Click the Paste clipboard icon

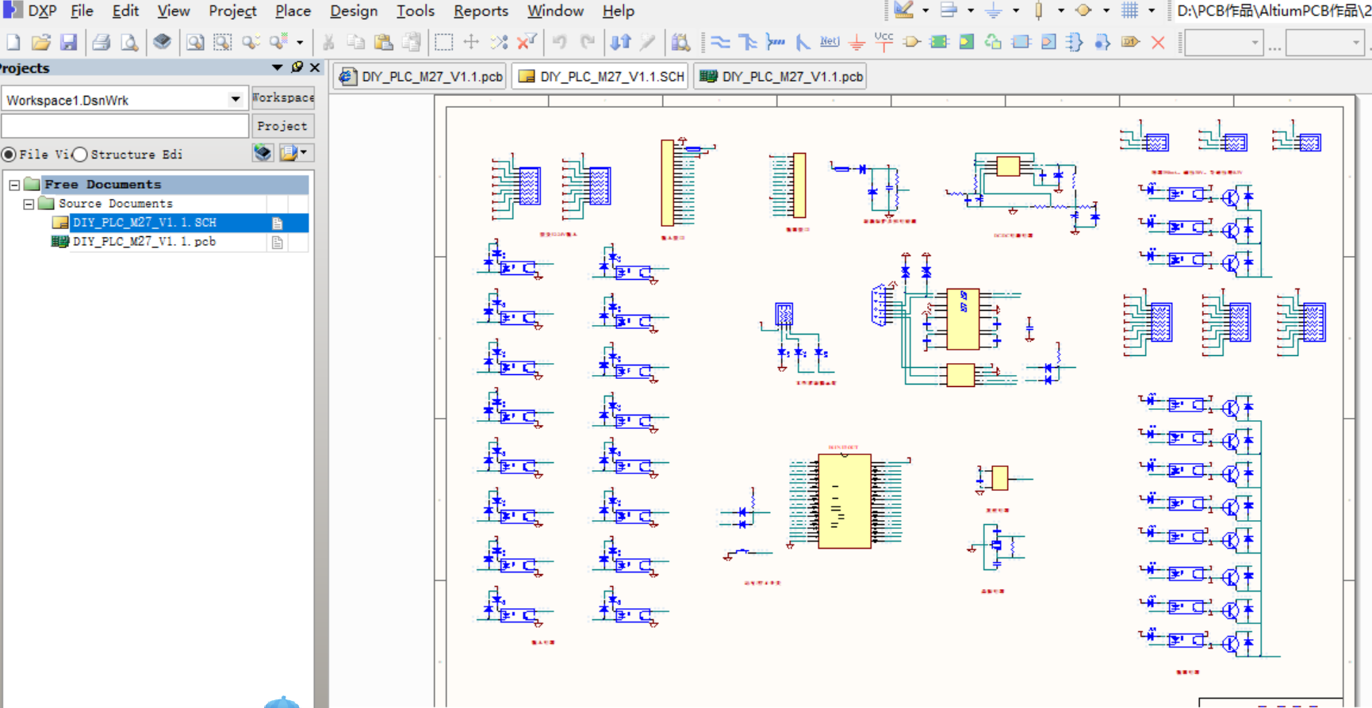(384, 42)
